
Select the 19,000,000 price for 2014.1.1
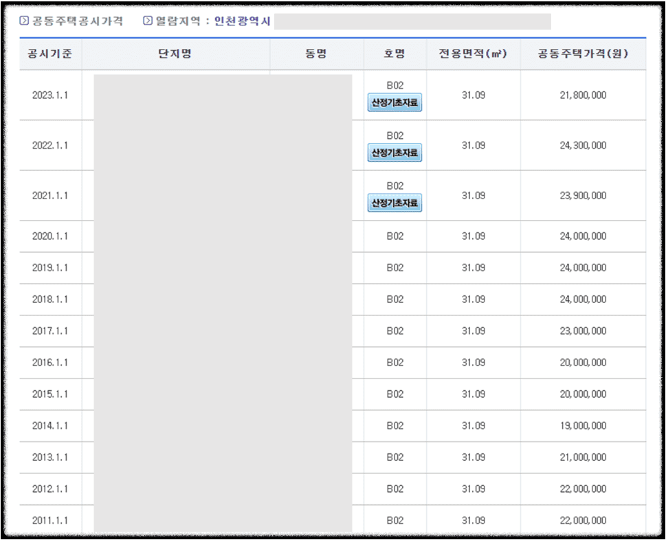coord(584,425)
